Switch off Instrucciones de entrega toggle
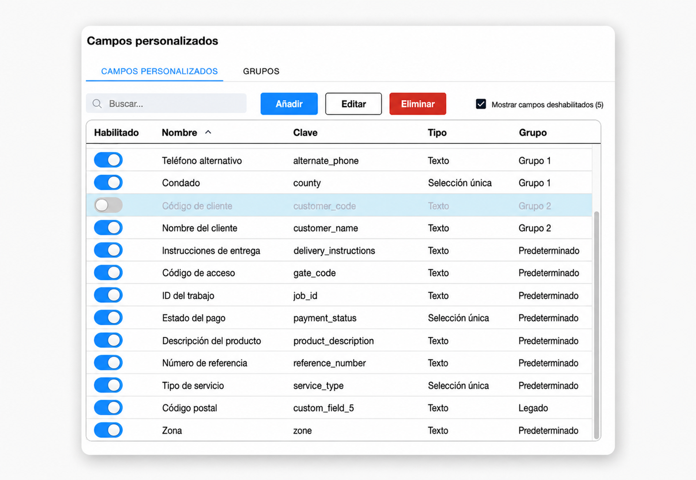The image size is (696, 480). click(108, 250)
